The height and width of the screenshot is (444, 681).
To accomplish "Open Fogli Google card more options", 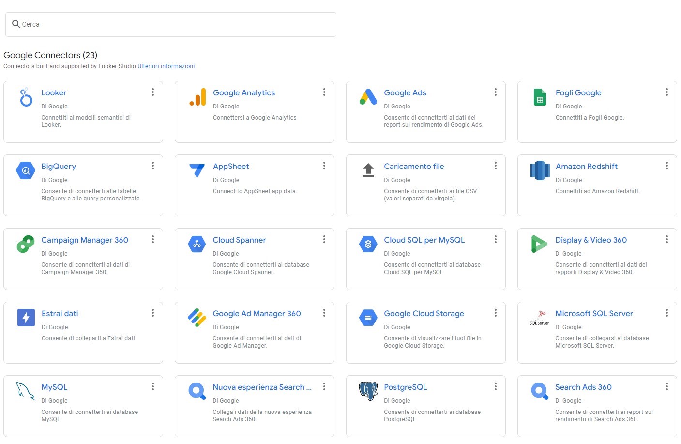I will (667, 92).
